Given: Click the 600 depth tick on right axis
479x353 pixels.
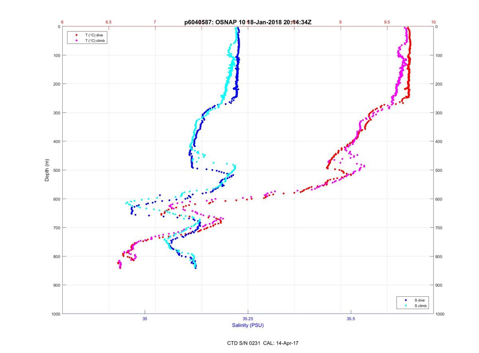Looking at the screenshot, I should [439, 199].
